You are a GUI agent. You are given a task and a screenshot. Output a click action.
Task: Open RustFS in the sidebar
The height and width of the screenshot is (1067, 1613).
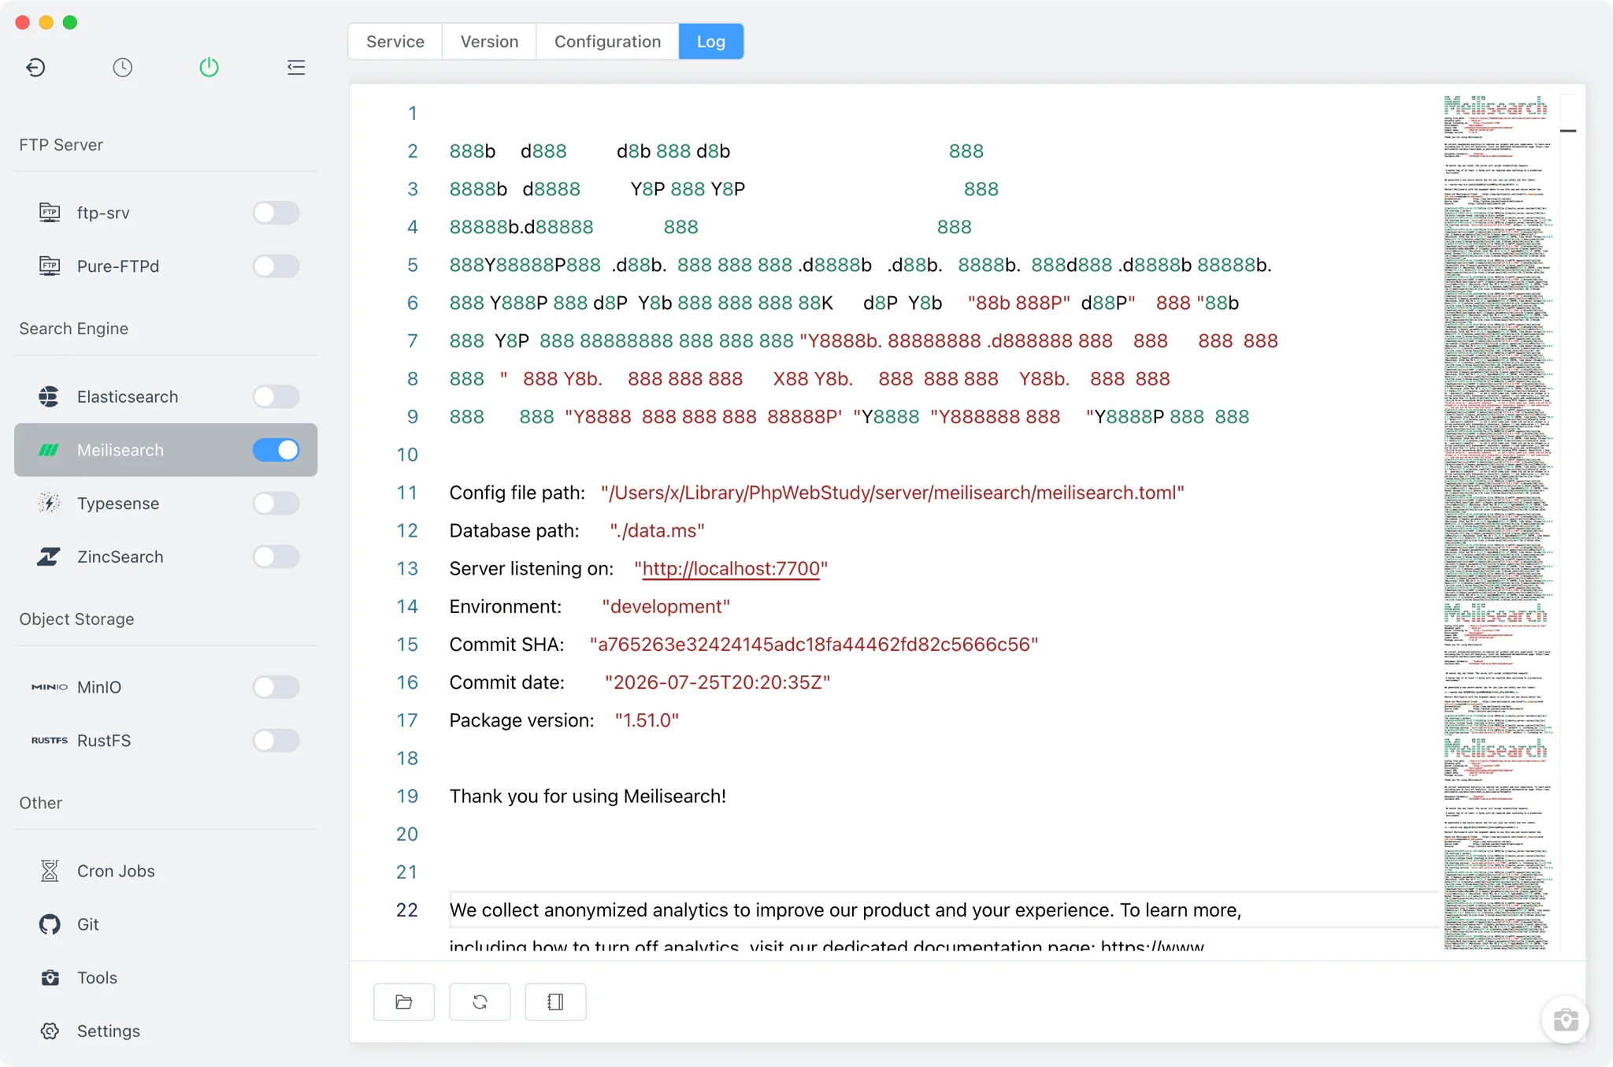click(x=165, y=740)
